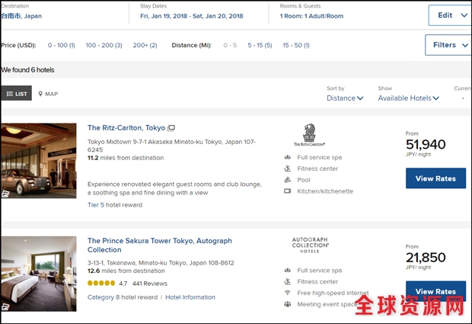Click Experience renovated elegant guest rooms description
472x324 pixels.
[x=174, y=188]
